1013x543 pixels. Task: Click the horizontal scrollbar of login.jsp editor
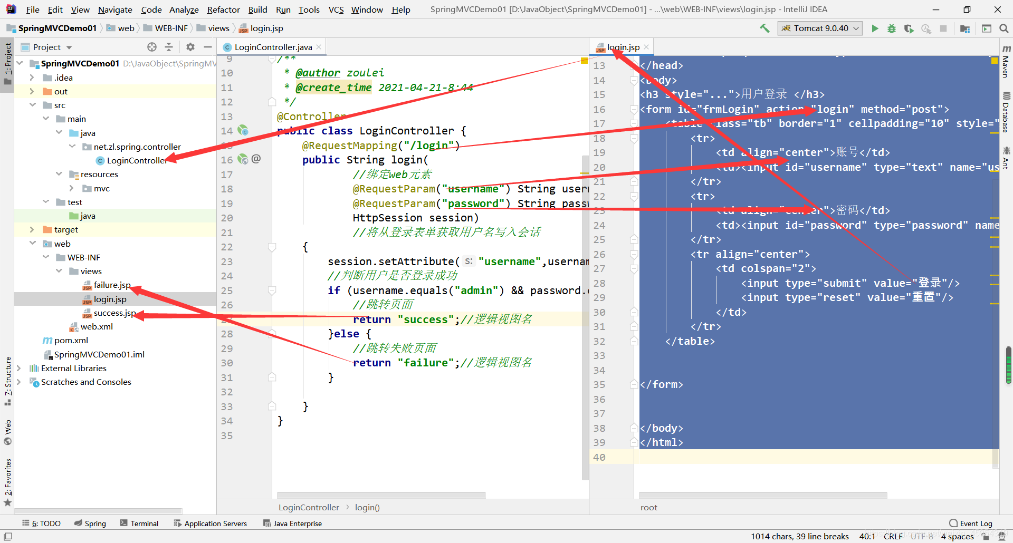tap(763, 495)
